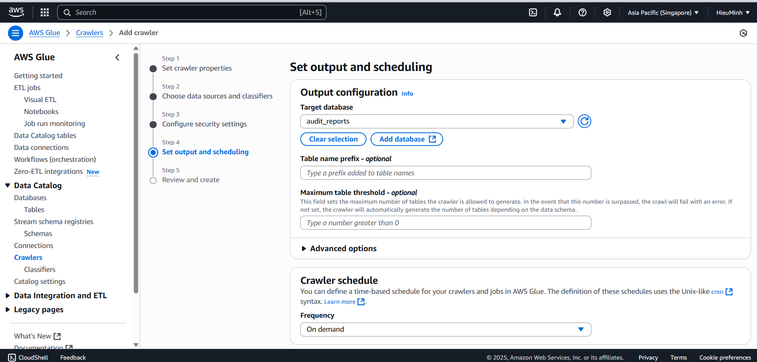Viewport: 757px width, 362px height.
Task: Select Step 4 Set output and scheduling
Action: (205, 152)
